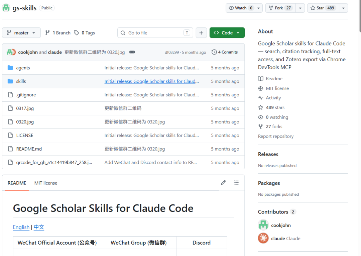Open the agents folder
Screen dimensions: 361x256
23,68
